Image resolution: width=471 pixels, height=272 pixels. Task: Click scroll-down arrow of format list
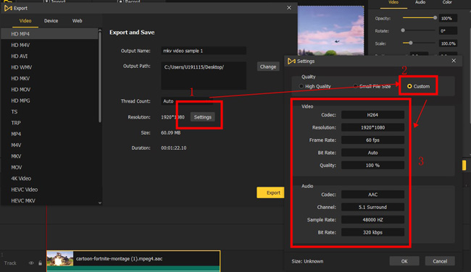coord(100,203)
